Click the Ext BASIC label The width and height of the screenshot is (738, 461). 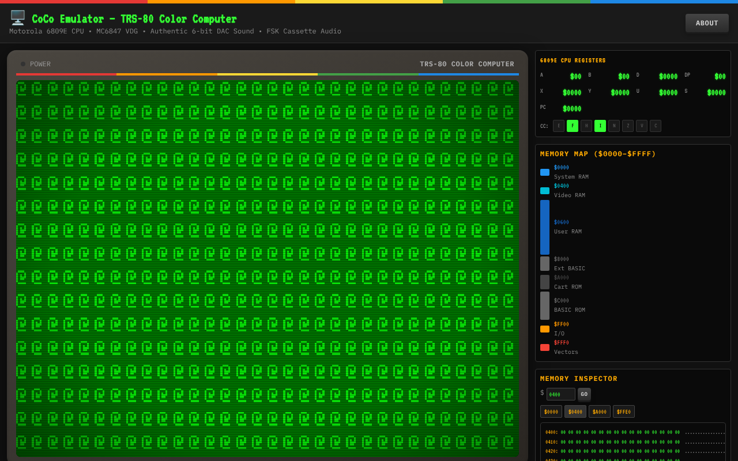coord(570,269)
